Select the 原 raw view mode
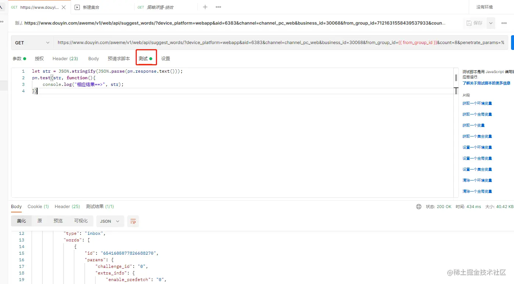Viewport: 514px width, 284px height. (x=40, y=221)
